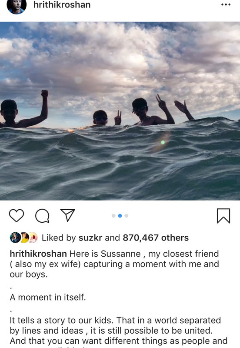Tap the boy raising fist in photo
This screenshot has width=240, height=348.
tap(24, 109)
